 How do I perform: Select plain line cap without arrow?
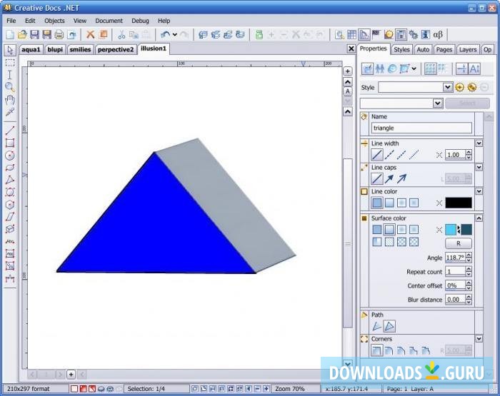[377, 178]
